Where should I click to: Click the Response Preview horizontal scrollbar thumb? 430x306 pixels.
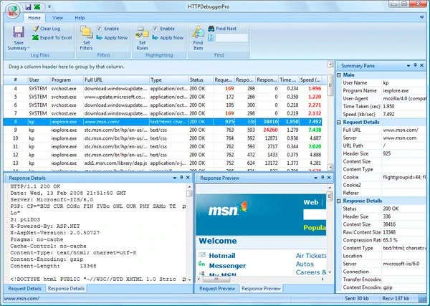tap(216, 279)
